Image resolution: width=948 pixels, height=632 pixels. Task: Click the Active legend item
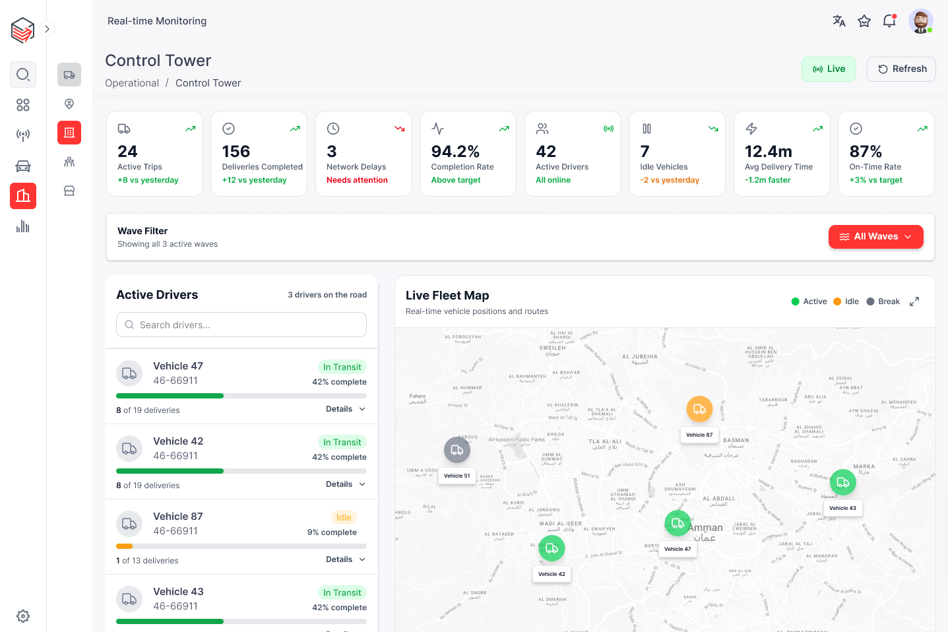[x=809, y=301]
